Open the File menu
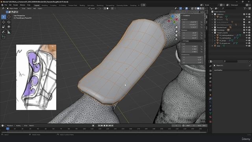 coord(6,5)
